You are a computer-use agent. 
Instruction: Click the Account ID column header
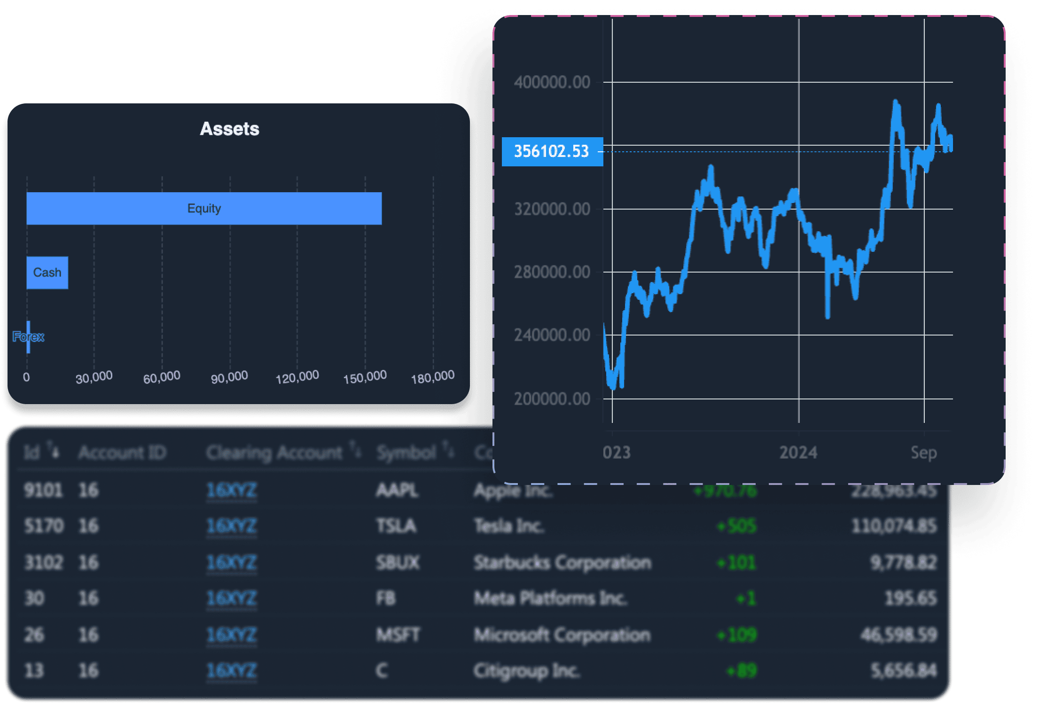[122, 453]
